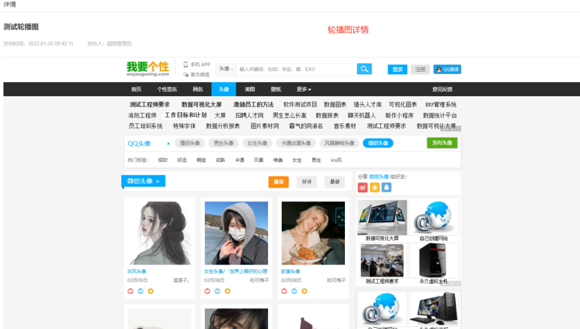Open the 欧美头像 blonde woman thumbnail
Screen dimensions: 580x329
coord(313,233)
